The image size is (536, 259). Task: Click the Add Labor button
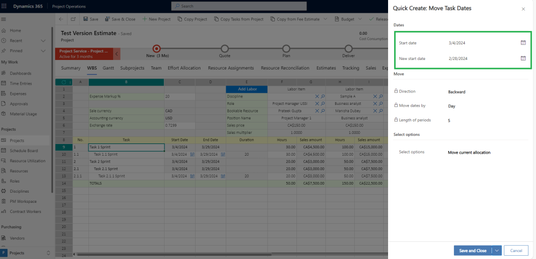tap(247, 89)
